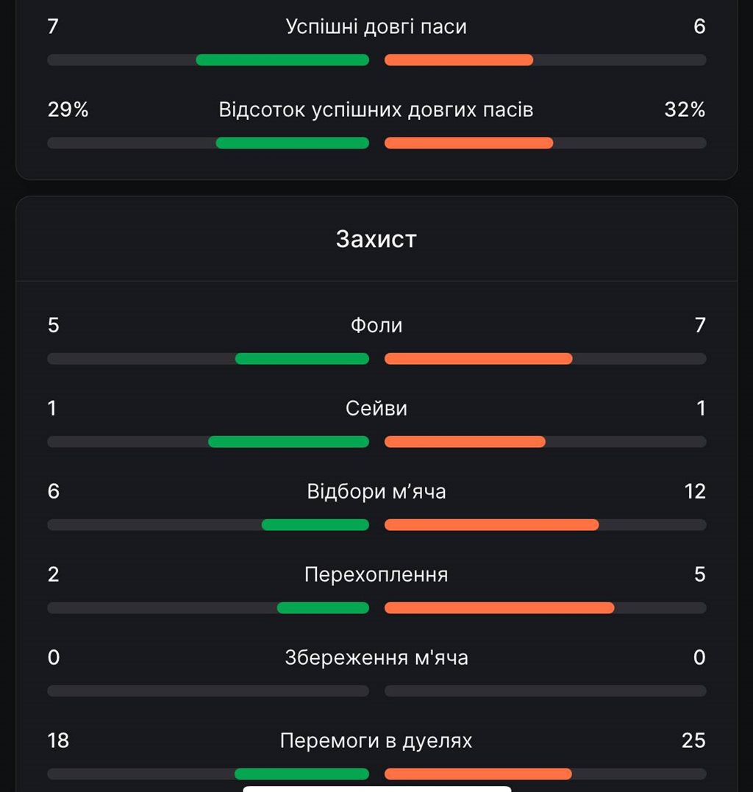Tap the green bar under Успішні довгі паси
This screenshot has height=792, width=753.
282,60
